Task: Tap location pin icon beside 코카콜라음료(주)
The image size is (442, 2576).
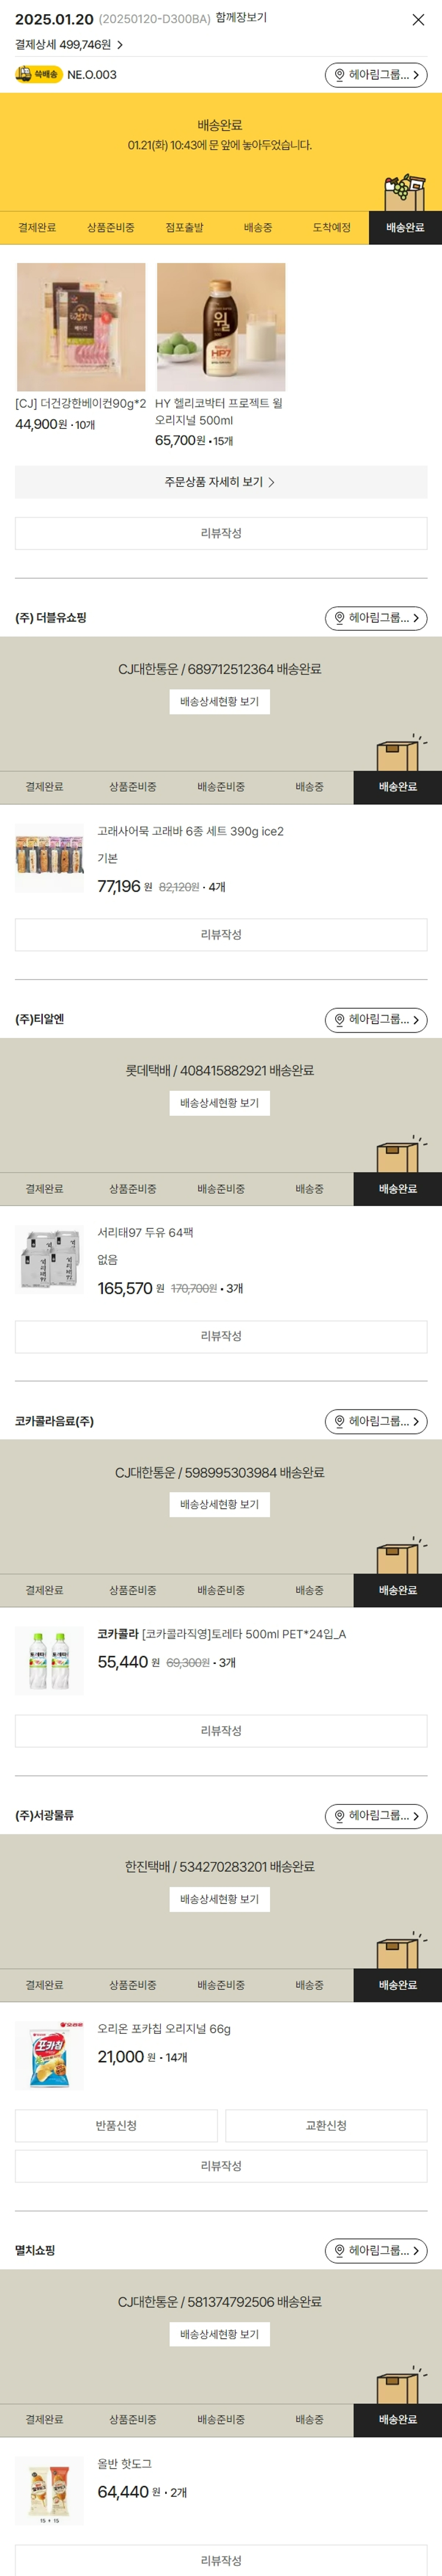Action: (x=339, y=1422)
